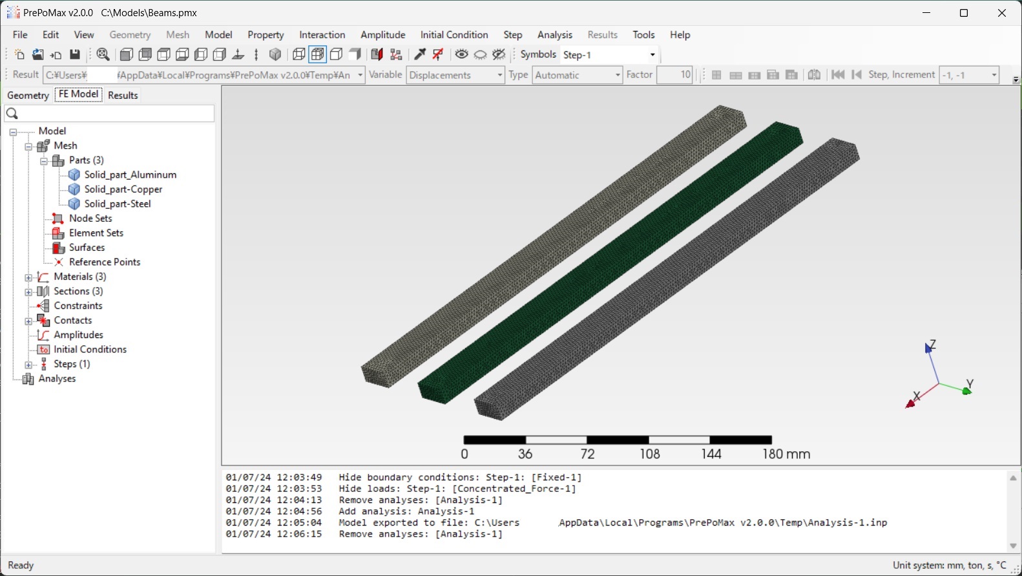Screen dimensions: 1022x576
Task: Open the Result file path dropdown
Action: [x=360, y=75]
